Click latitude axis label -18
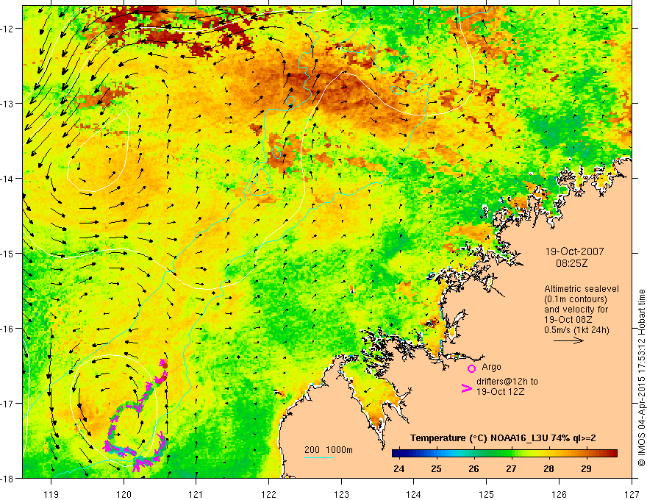 coord(8,479)
